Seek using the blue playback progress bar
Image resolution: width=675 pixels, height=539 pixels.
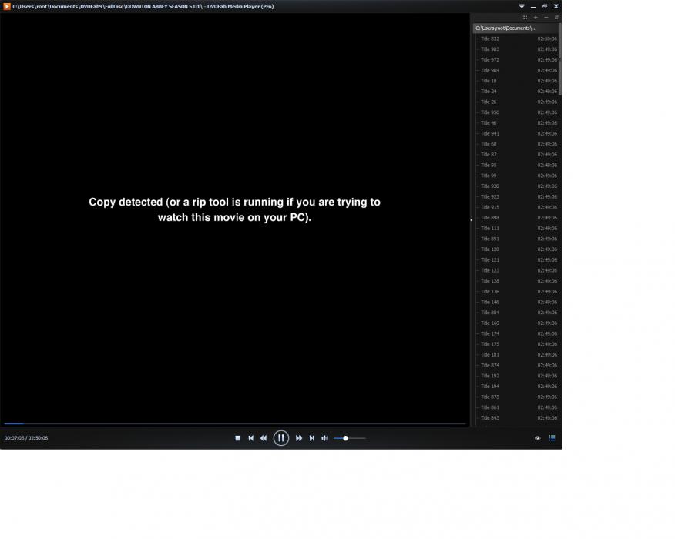234,423
